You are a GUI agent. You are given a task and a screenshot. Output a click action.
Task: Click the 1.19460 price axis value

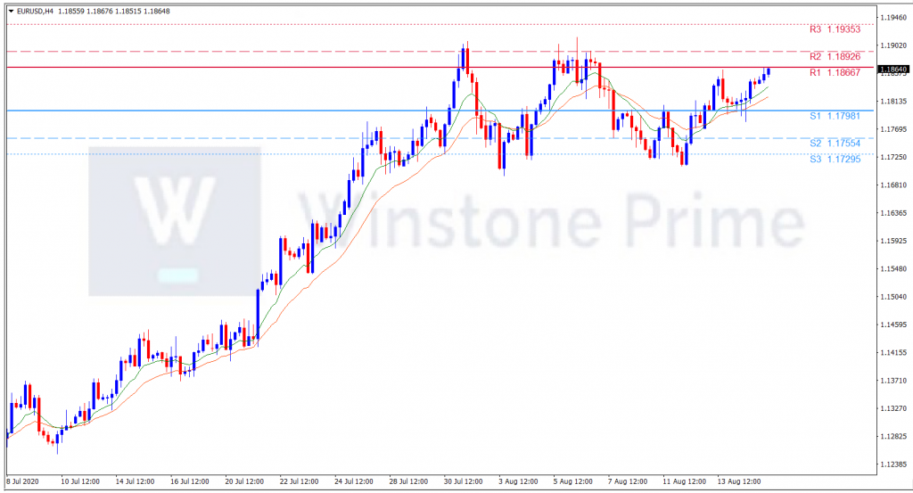click(x=892, y=18)
